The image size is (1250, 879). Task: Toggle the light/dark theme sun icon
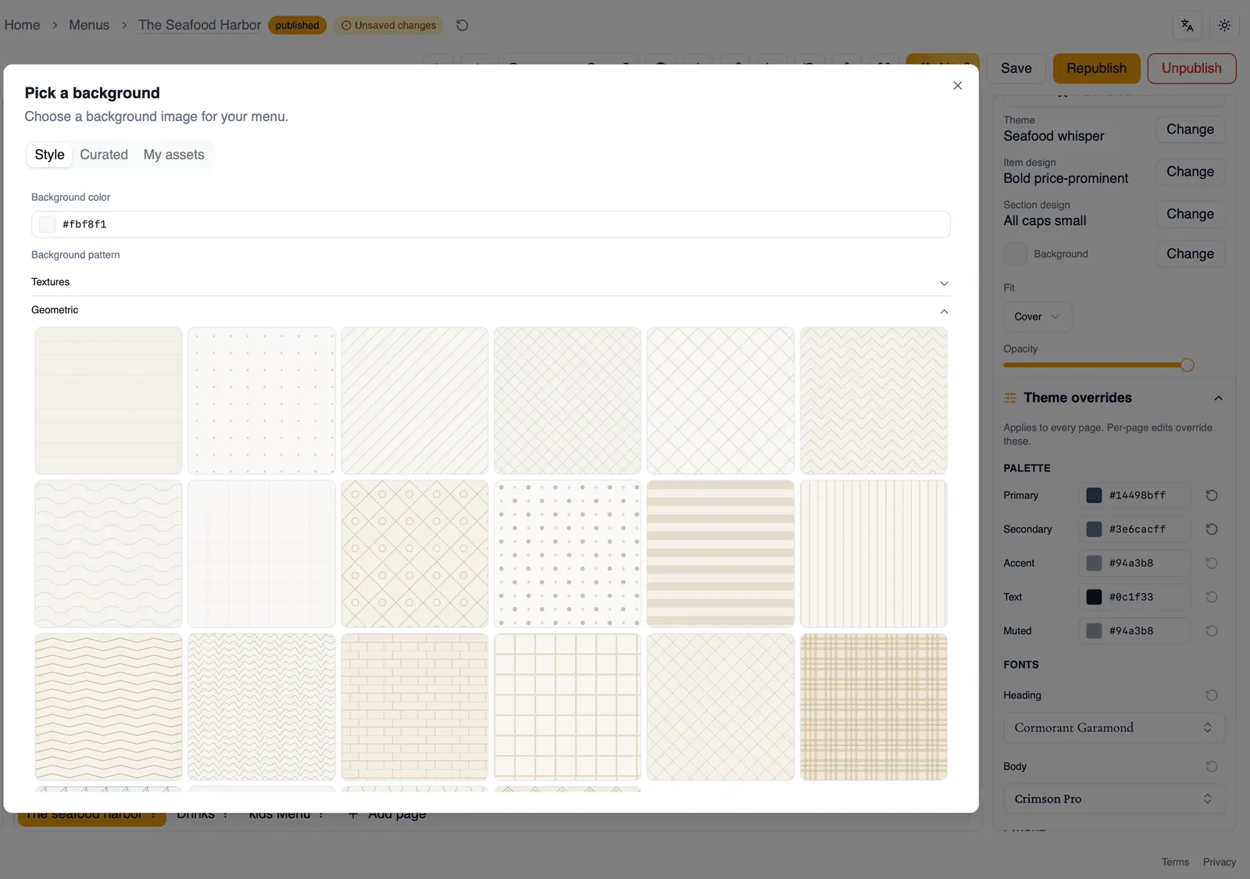pos(1224,25)
